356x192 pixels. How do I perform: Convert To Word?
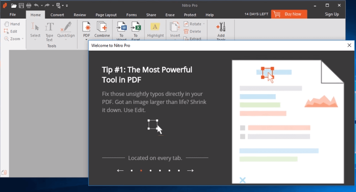(121, 31)
